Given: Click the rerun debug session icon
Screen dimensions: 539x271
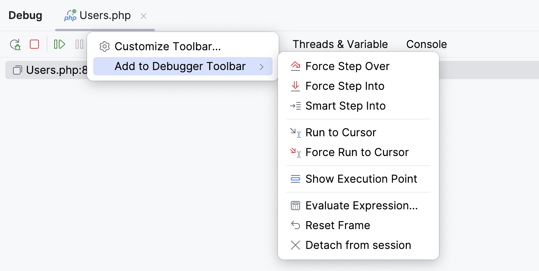Looking at the screenshot, I should [15, 44].
